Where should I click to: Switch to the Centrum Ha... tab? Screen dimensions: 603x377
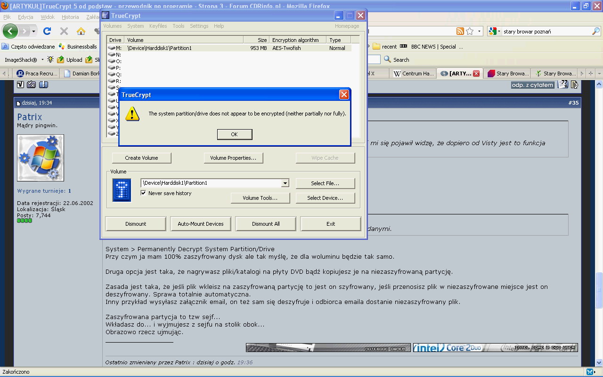pos(413,74)
